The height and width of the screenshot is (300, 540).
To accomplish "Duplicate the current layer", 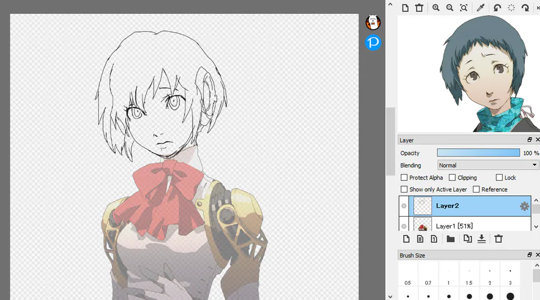I will pos(467,239).
